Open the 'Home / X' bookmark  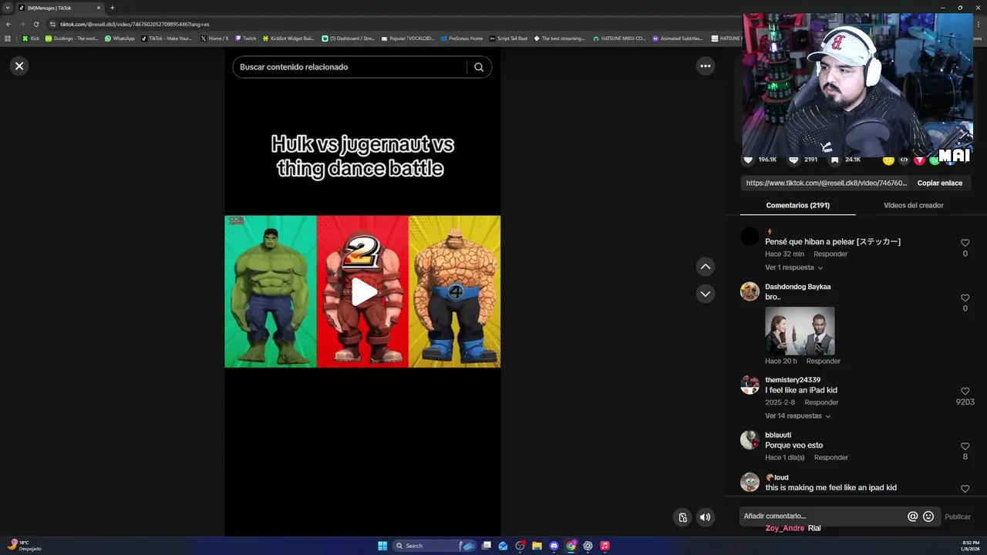214,39
